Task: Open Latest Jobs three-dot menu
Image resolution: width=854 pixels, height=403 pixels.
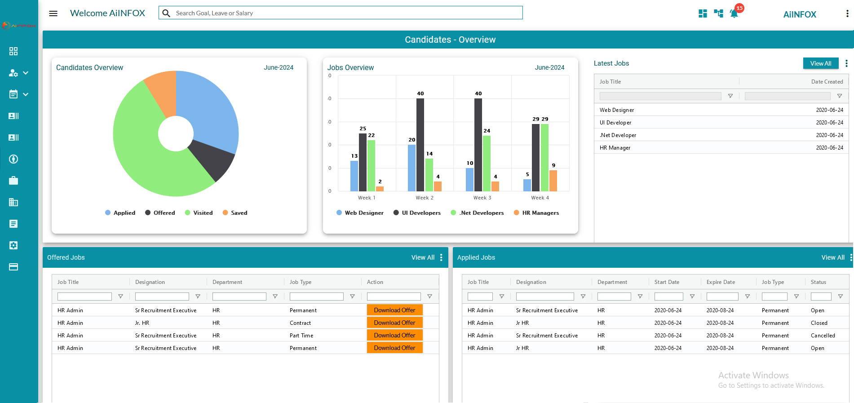Action: tap(846, 63)
